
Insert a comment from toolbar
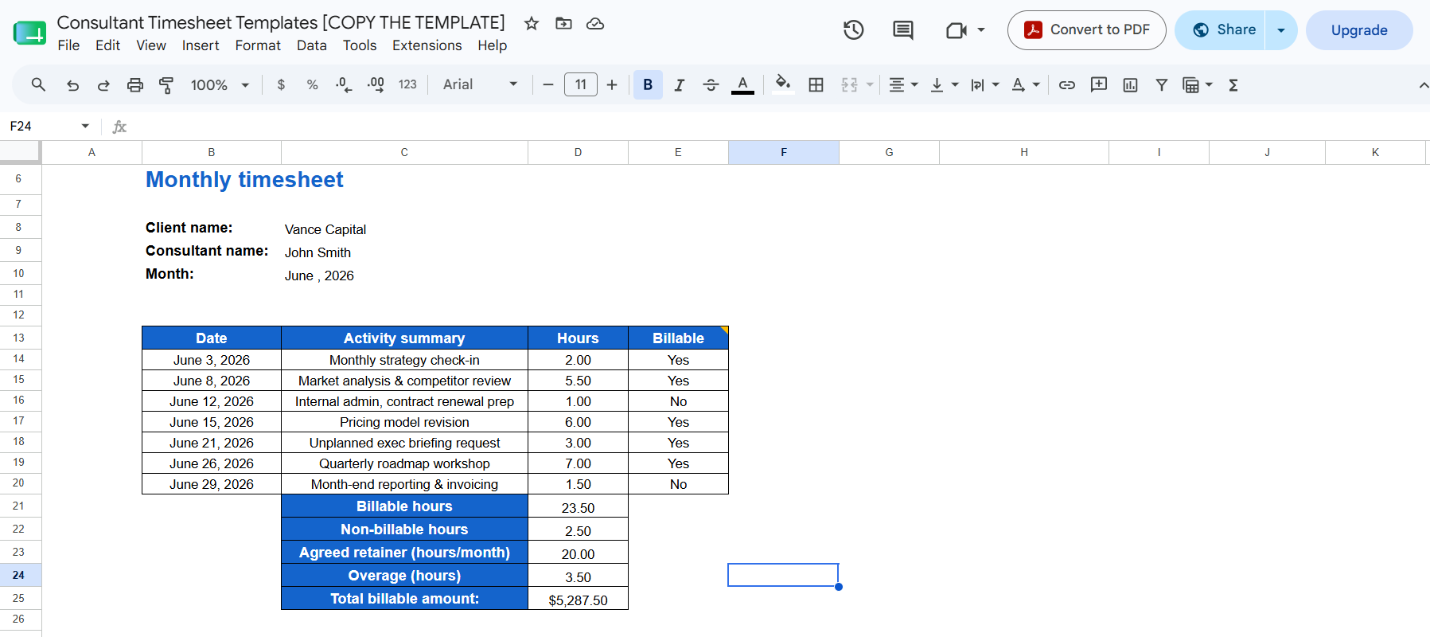(x=1099, y=84)
